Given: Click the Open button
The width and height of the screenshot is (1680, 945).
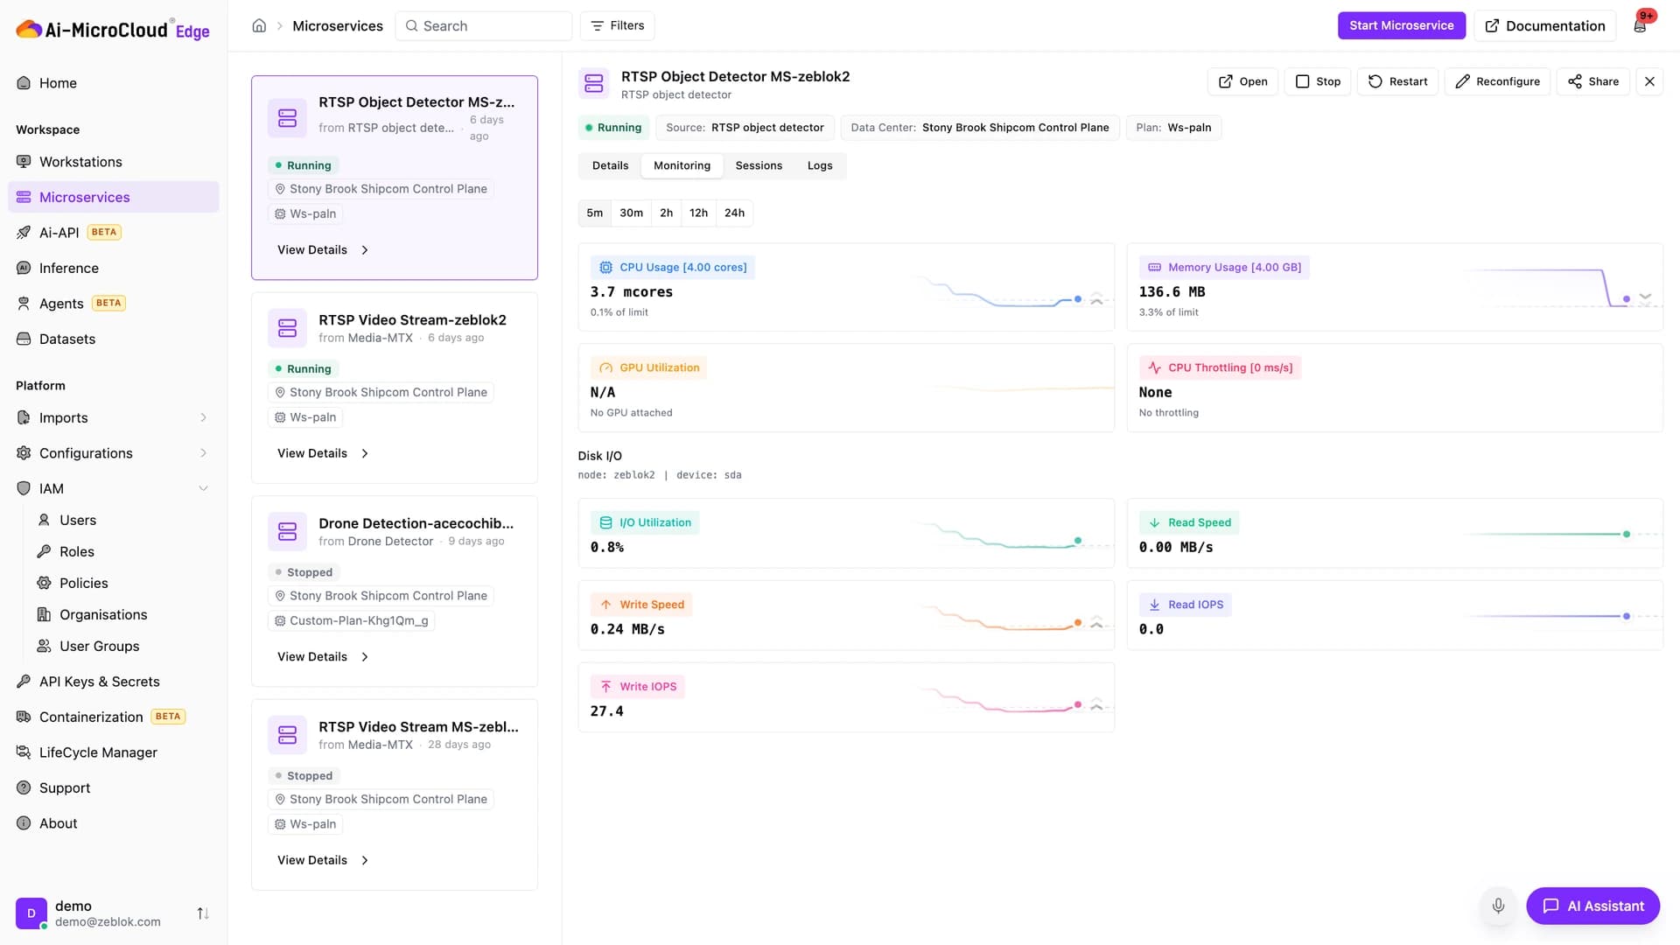Looking at the screenshot, I should click(1242, 81).
